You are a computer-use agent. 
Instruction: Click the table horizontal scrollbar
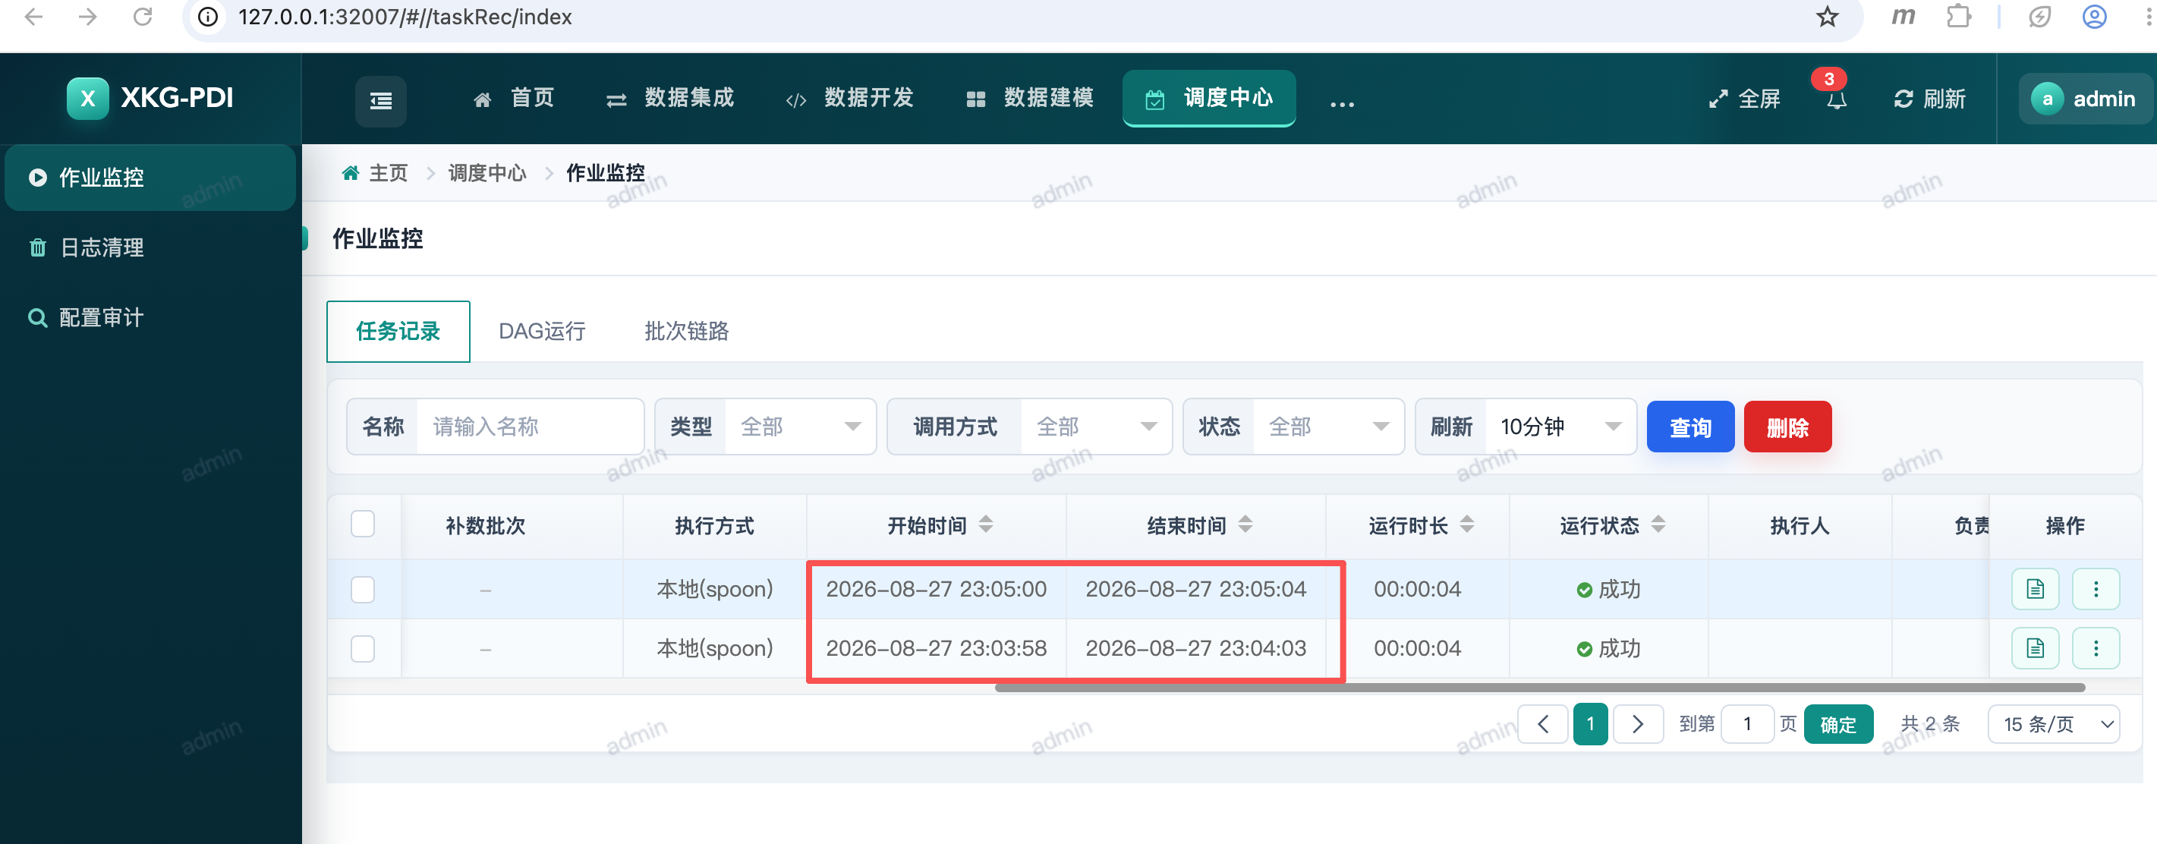point(1539,688)
